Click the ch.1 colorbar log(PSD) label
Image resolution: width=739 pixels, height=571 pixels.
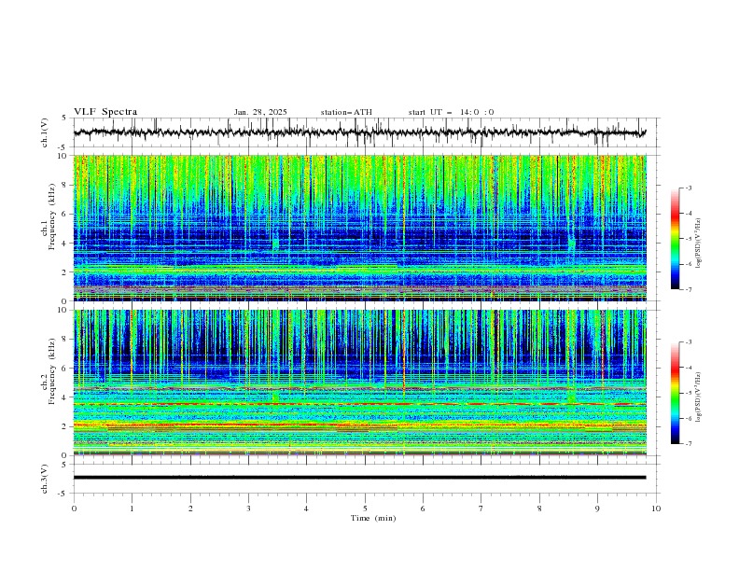tap(699, 244)
